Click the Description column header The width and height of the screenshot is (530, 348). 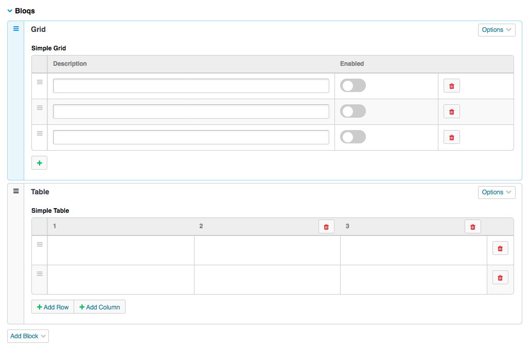69,63
